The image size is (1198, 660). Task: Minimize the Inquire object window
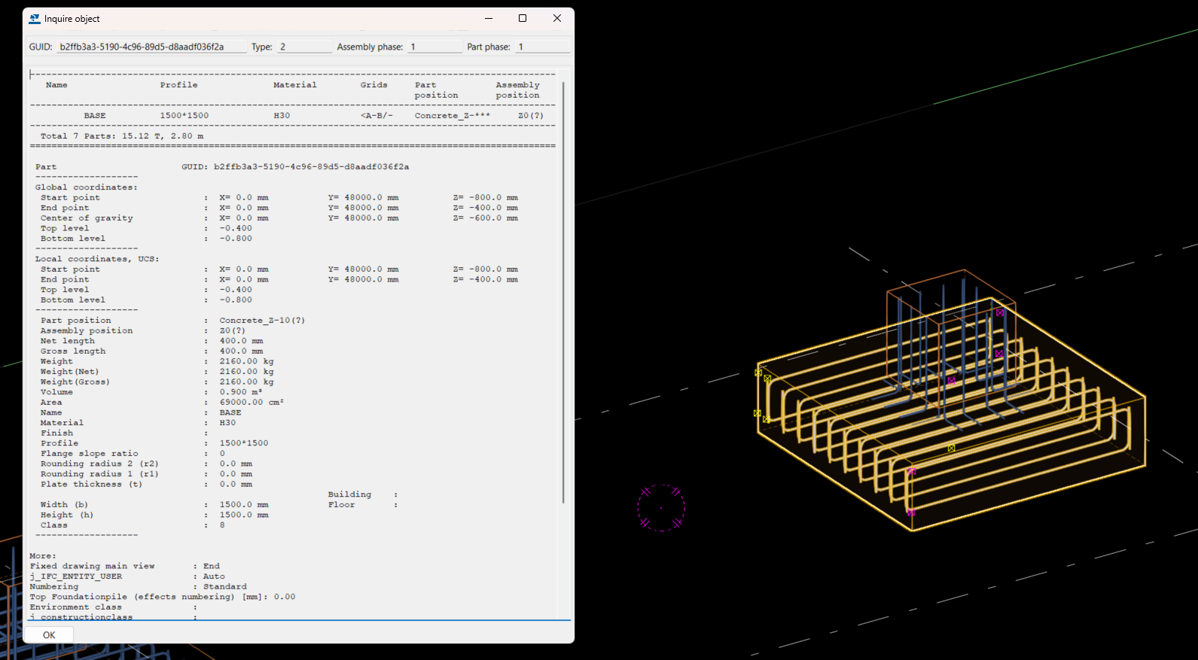coord(489,19)
